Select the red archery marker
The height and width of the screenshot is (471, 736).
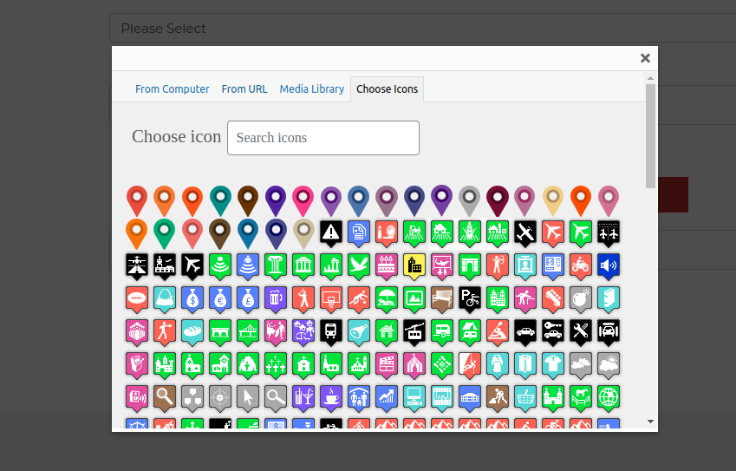(x=497, y=265)
